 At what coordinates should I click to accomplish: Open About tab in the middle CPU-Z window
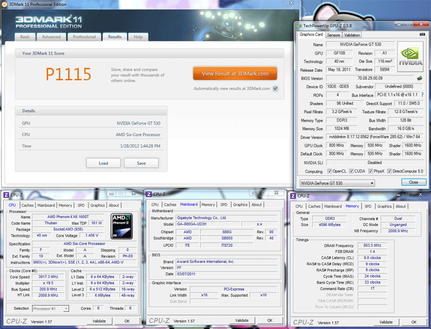[256, 205]
